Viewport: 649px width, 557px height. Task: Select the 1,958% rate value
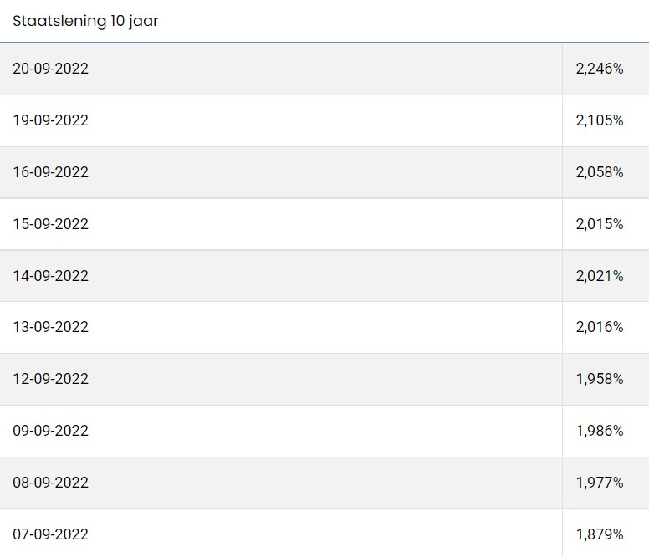coord(600,379)
